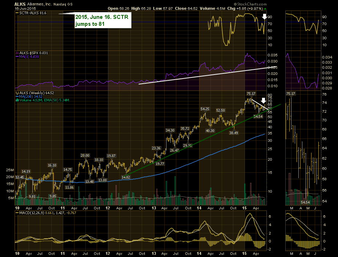Click the 13.88 price low label
The height and width of the screenshot is (257, 338).
pyautogui.click(x=102, y=180)
